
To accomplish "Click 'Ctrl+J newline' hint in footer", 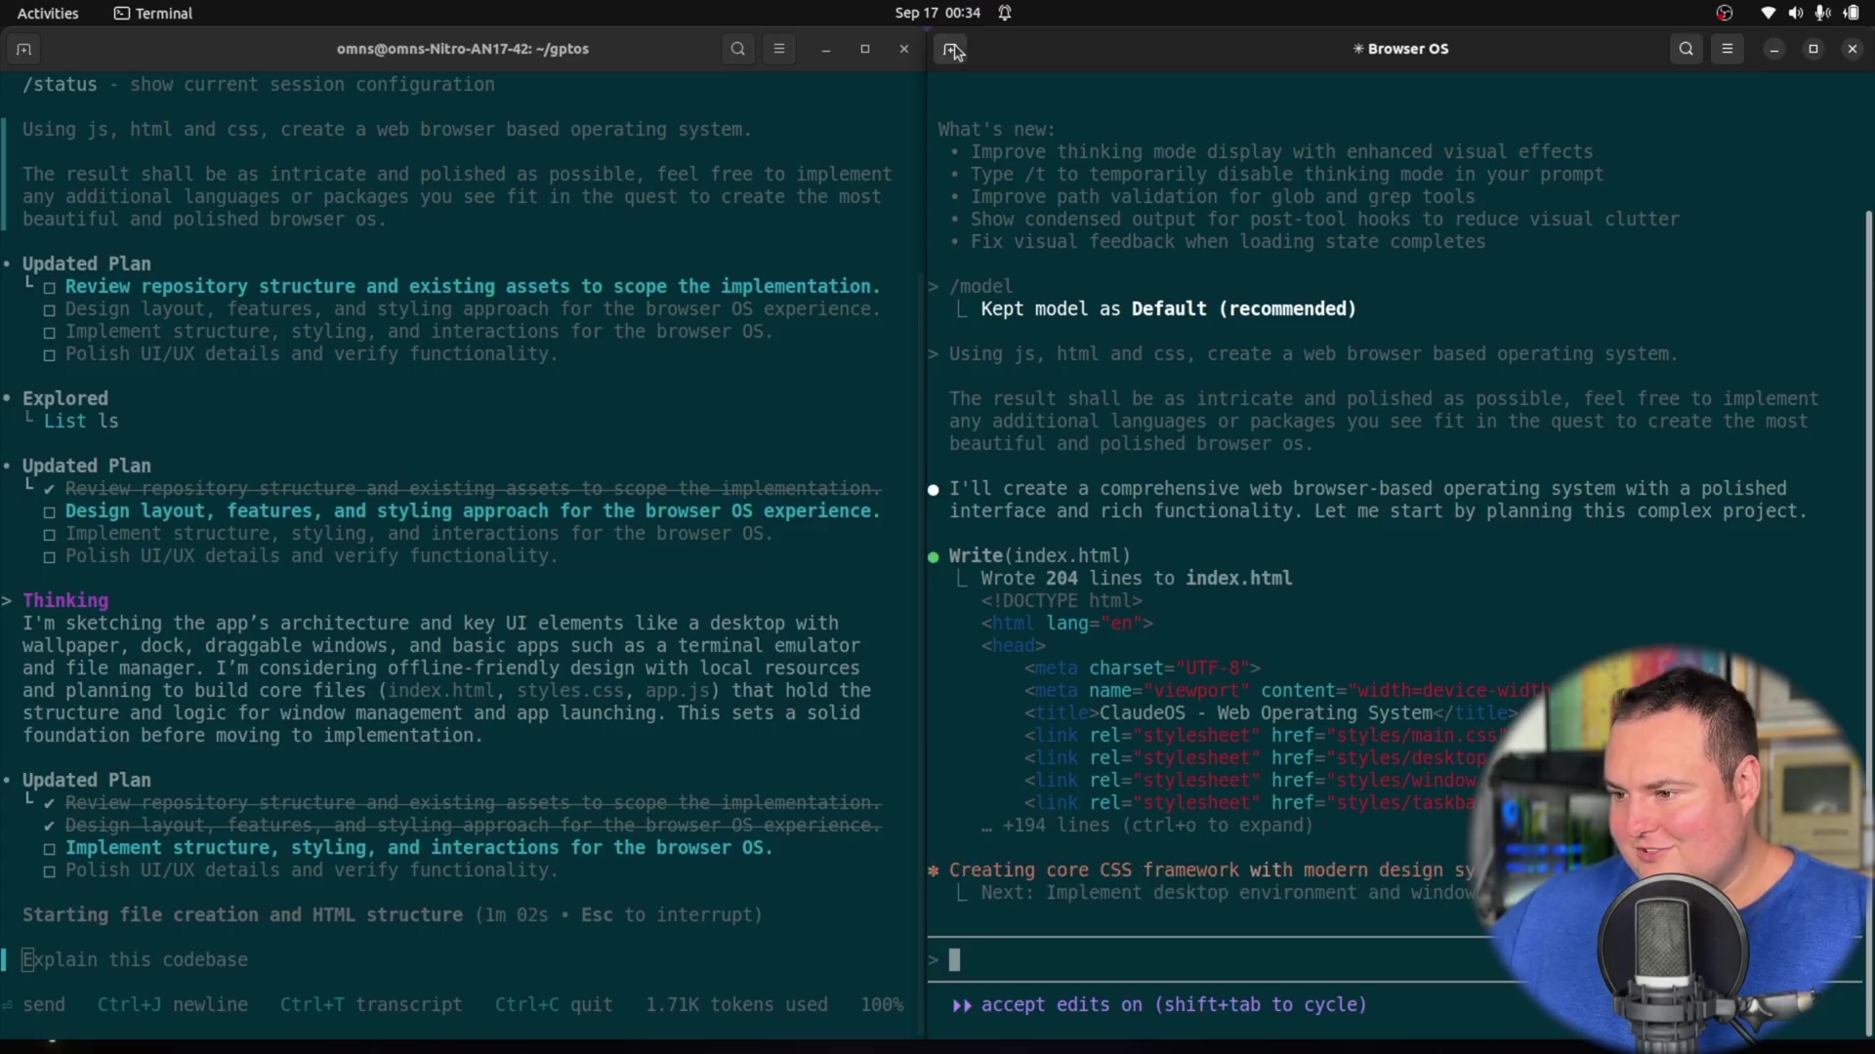I will click(173, 1005).
